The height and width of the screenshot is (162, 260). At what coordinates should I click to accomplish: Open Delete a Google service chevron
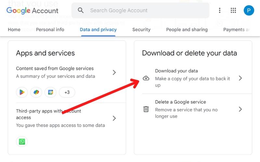tap(240, 109)
